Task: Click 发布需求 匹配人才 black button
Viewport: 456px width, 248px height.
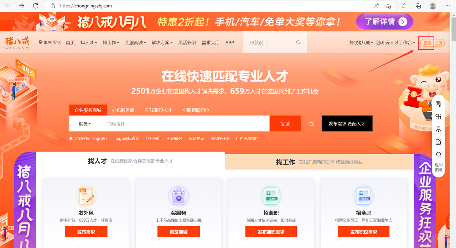Action: (347, 124)
